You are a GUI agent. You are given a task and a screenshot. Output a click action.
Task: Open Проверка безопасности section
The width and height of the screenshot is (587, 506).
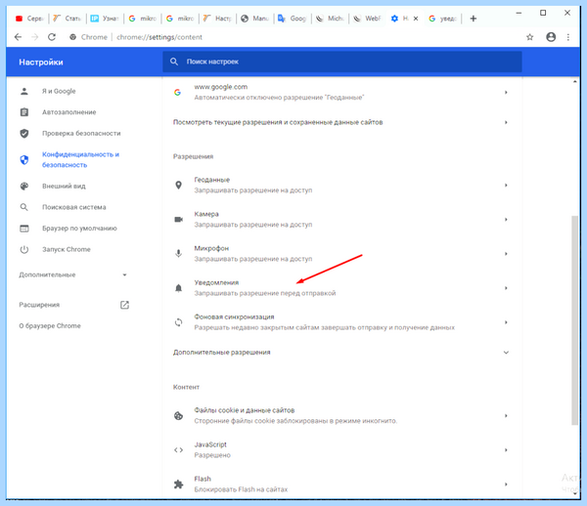[81, 134]
